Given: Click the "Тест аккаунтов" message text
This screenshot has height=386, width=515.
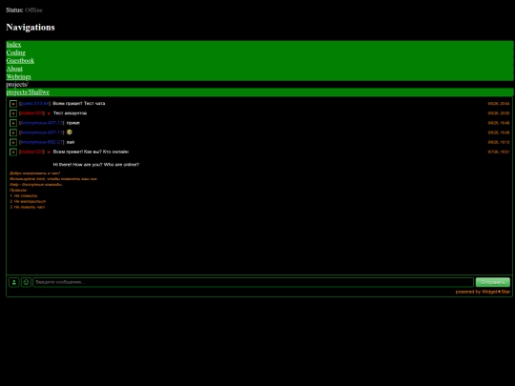Looking at the screenshot, I should [x=70, y=113].
